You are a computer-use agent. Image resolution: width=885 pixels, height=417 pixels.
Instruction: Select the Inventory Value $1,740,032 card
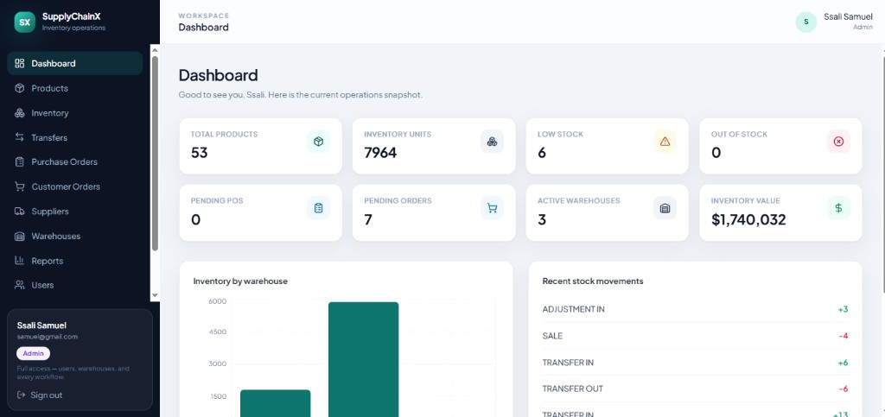(780, 212)
